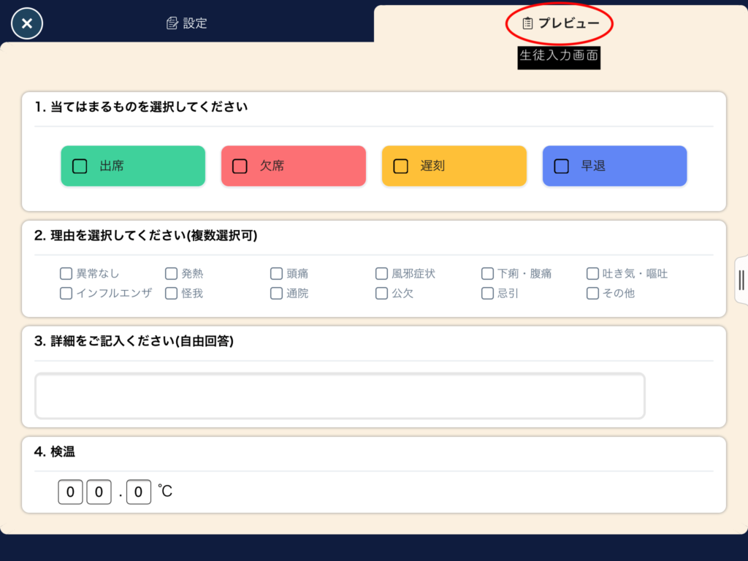Tick the 風邪症状 reason checkbox
The width and height of the screenshot is (748, 561).
[x=381, y=273]
